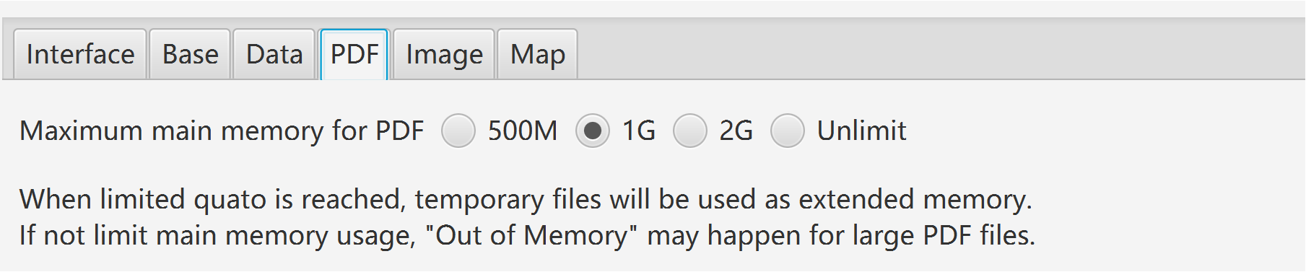Go to the Data tab
Viewport: 1306px width, 272px height.
click(274, 54)
